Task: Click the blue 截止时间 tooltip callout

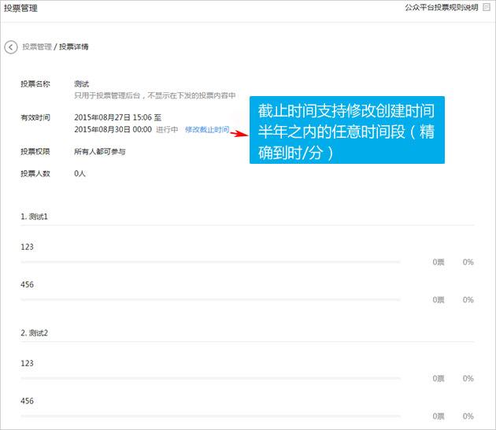Action: [x=346, y=132]
